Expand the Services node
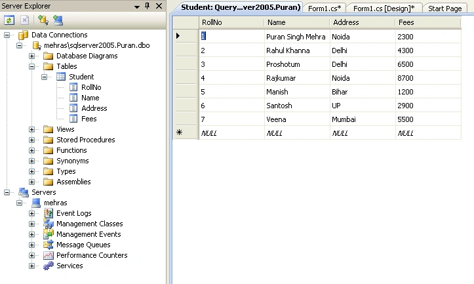The width and height of the screenshot is (474, 284). click(x=31, y=266)
